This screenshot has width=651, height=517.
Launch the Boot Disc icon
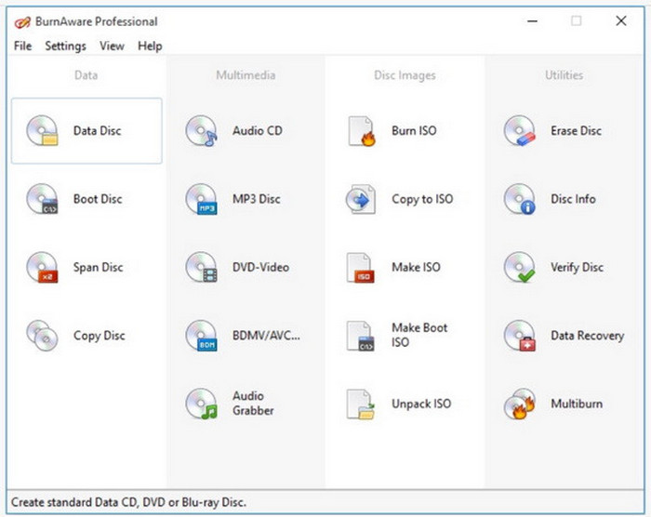point(43,199)
